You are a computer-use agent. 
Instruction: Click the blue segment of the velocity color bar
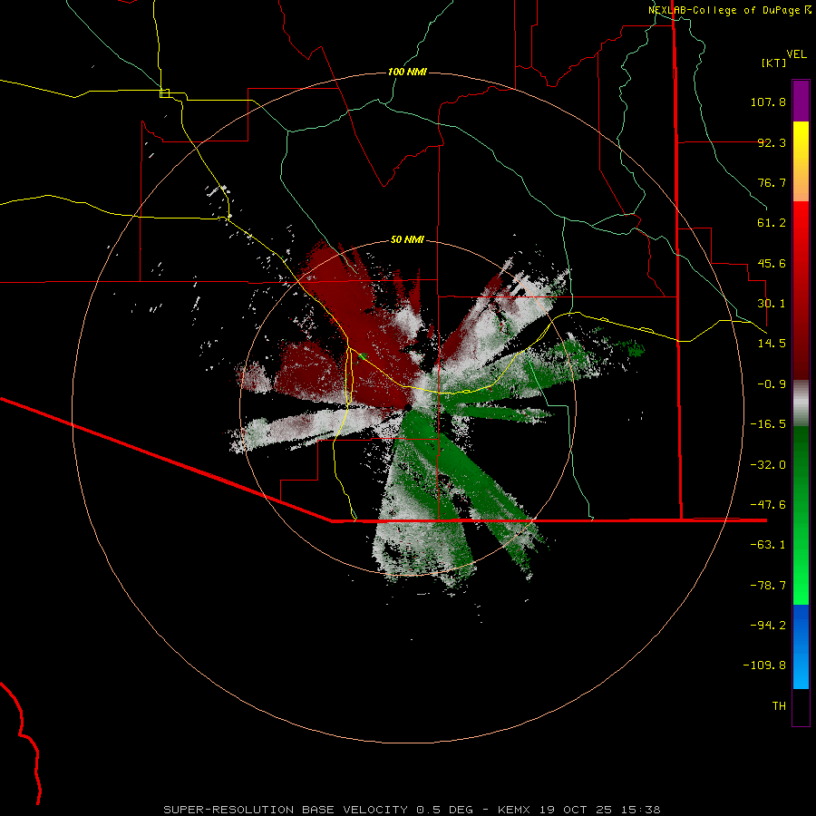(x=801, y=646)
